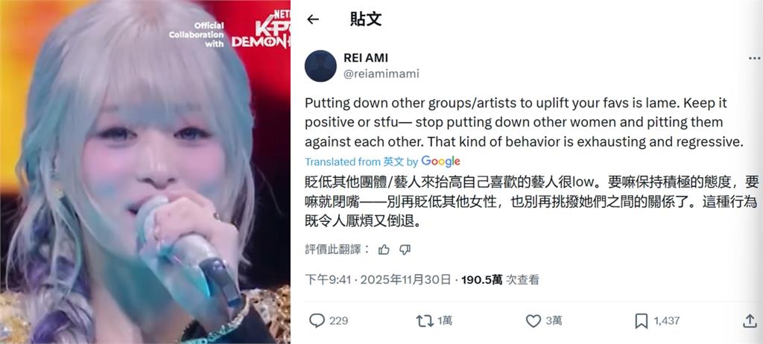The width and height of the screenshot is (763, 344).
Task: Open the singer photo on the left
Action: pyautogui.click(x=145, y=172)
